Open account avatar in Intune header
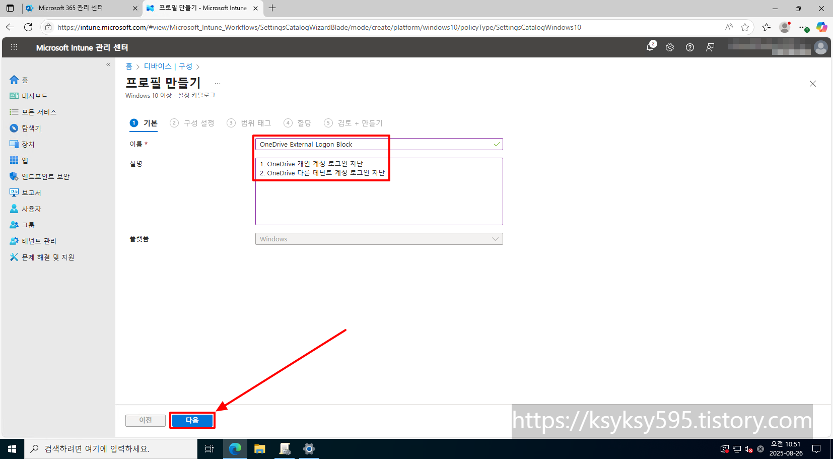Screen dimensions: 833x459 tap(821, 47)
